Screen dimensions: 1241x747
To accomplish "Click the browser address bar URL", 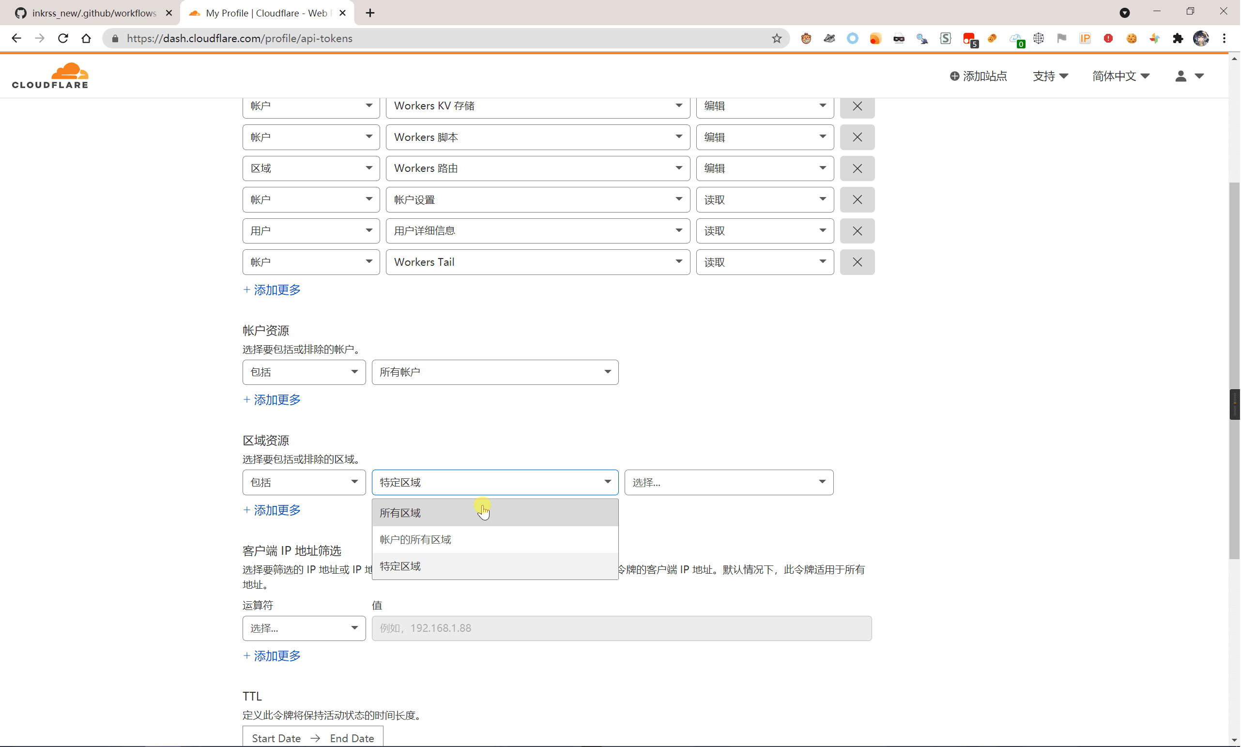I will tap(240, 38).
